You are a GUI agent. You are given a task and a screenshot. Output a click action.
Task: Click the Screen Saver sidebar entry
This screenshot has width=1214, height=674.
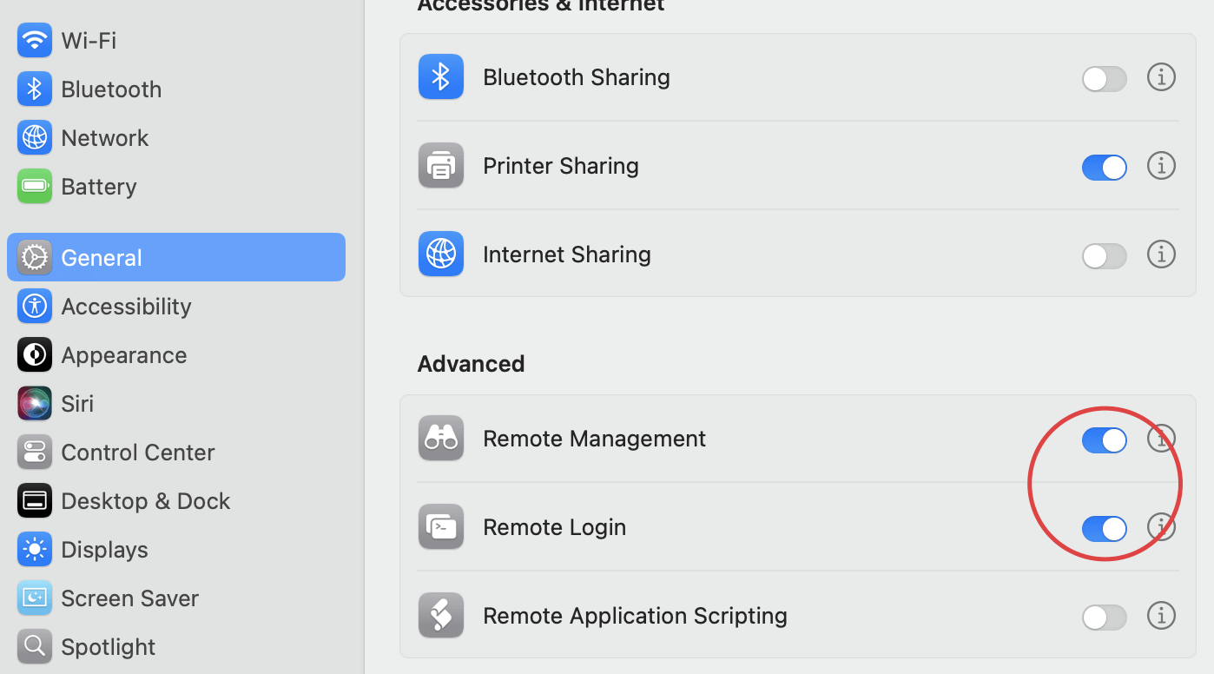point(129,598)
